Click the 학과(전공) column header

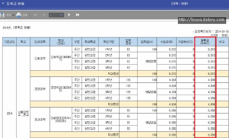tap(61, 42)
